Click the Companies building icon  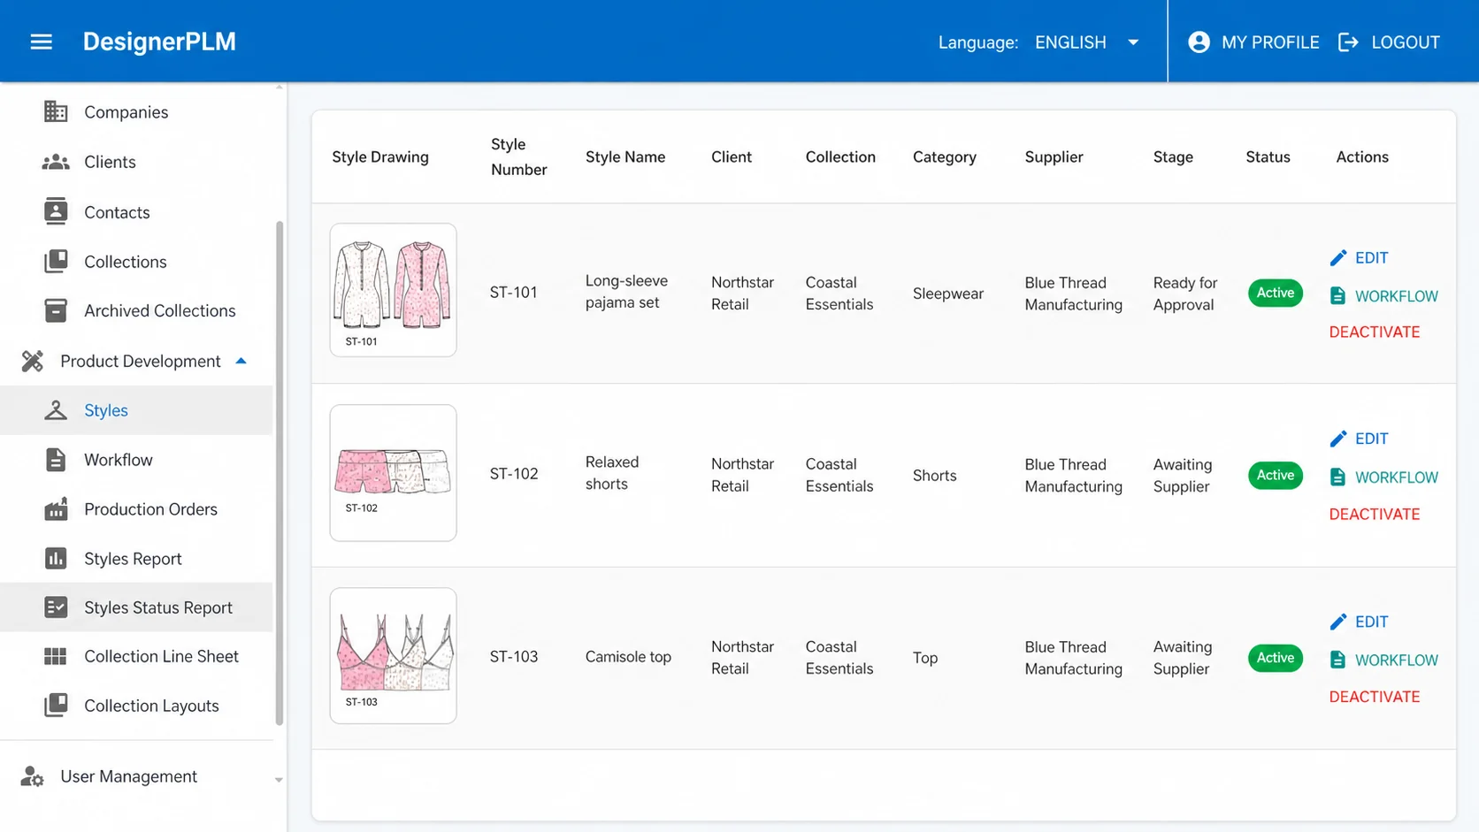pos(56,111)
